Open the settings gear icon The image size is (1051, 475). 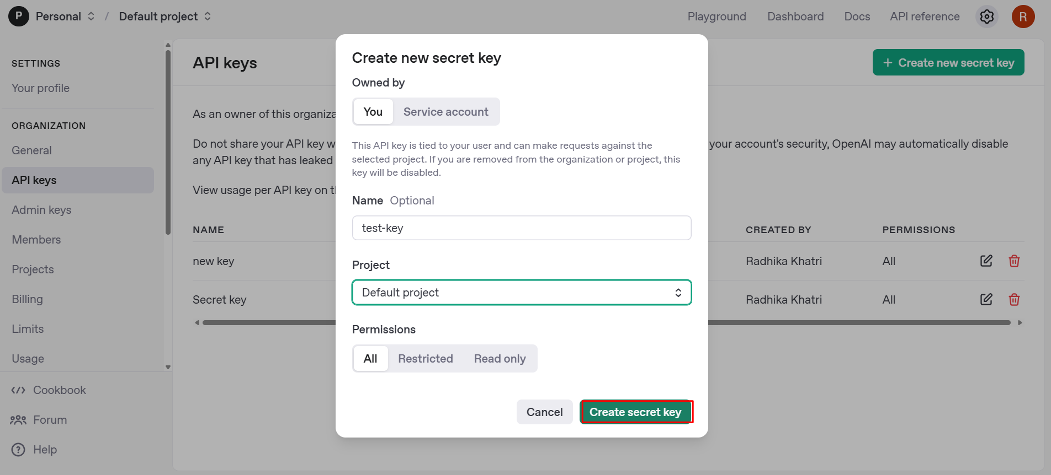coord(987,17)
